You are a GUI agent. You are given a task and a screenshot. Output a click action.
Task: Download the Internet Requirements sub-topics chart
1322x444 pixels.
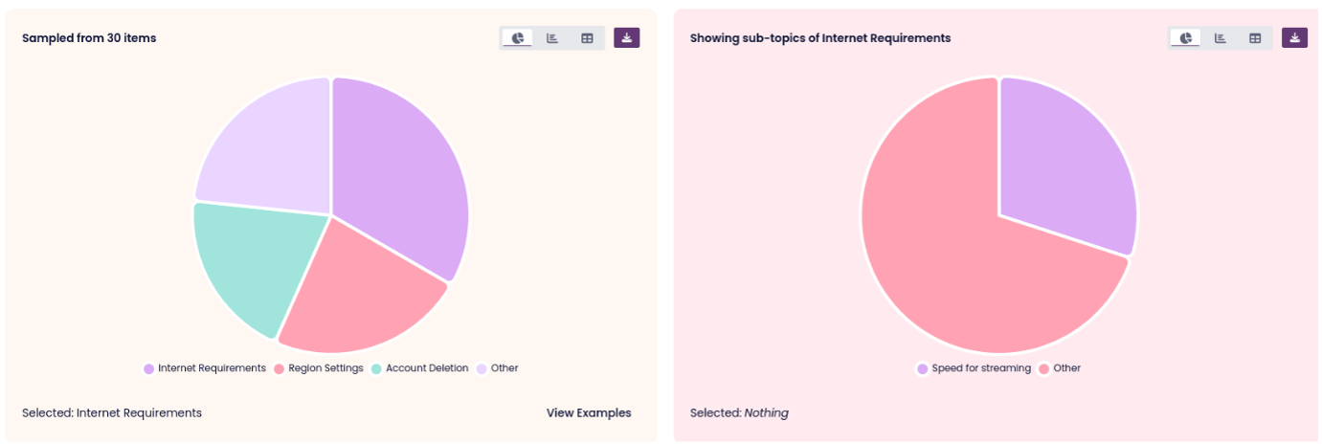(1295, 38)
